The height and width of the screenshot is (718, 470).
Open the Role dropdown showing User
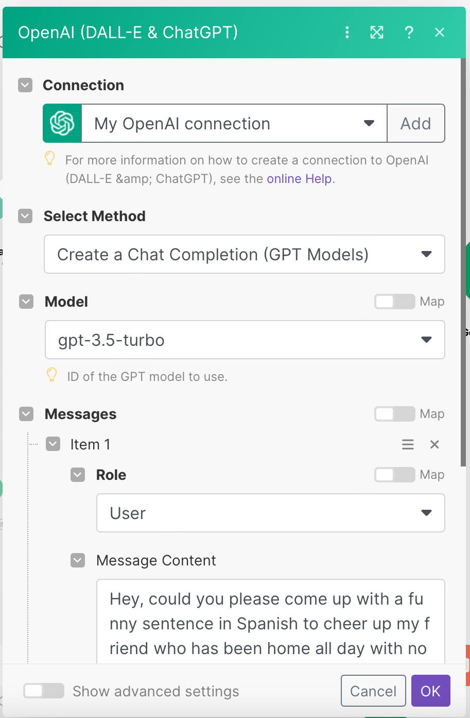(270, 513)
